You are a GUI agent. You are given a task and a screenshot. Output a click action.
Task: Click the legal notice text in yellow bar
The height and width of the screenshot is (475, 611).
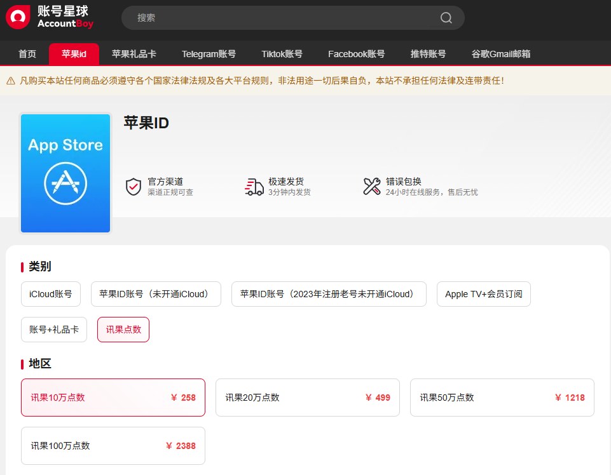tap(262, 81)
